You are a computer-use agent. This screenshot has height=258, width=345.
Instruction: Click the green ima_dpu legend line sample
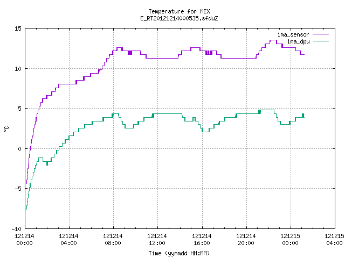tap(321, 41)
